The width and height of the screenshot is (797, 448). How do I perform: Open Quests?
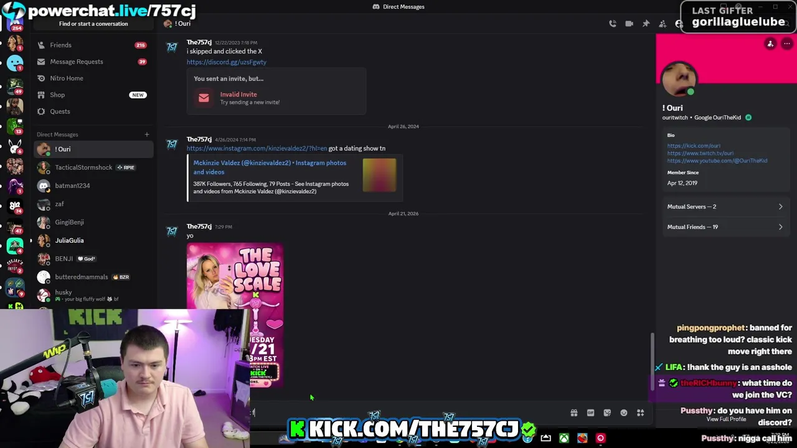click(93, 111)
